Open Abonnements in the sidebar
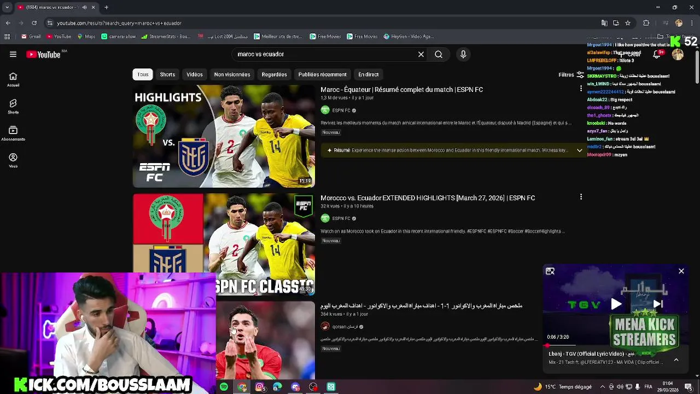700x394 pixels. tap(13, 134)
